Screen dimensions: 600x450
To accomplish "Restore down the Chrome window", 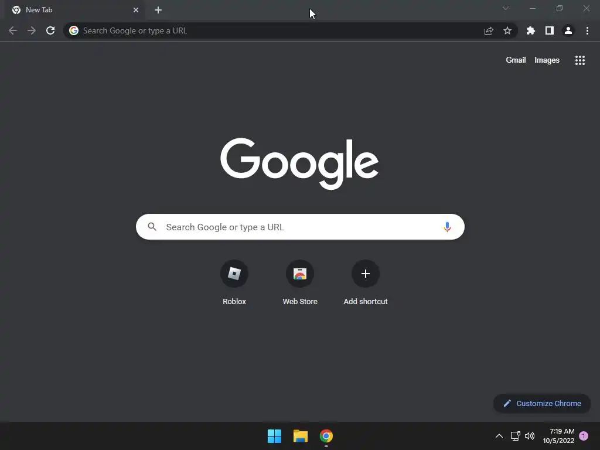I will click(x=560, y=8).
